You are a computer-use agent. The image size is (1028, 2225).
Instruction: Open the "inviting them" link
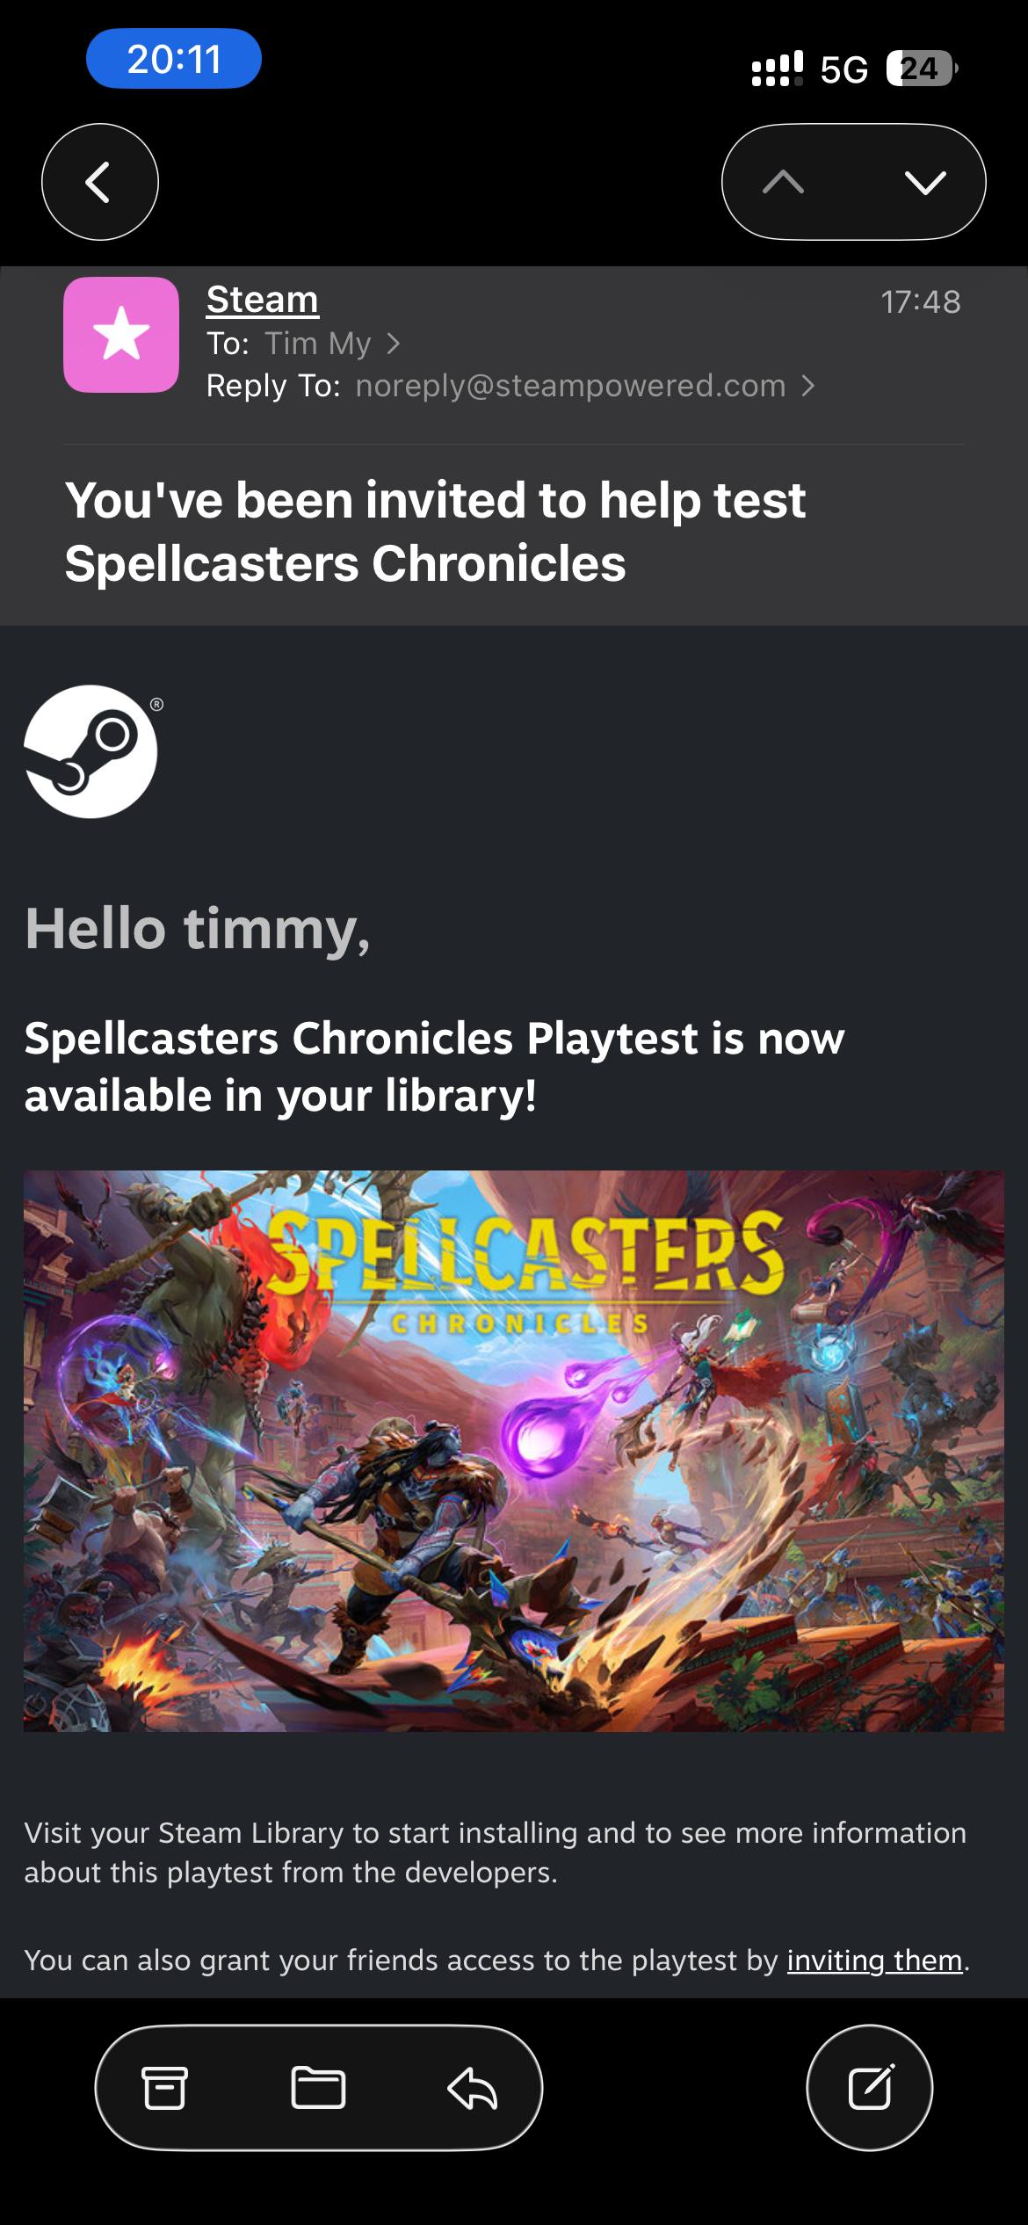point(874,1960)
